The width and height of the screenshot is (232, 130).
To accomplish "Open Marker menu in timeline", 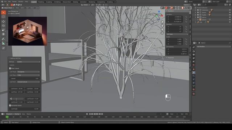I will (x=29, y=114).
